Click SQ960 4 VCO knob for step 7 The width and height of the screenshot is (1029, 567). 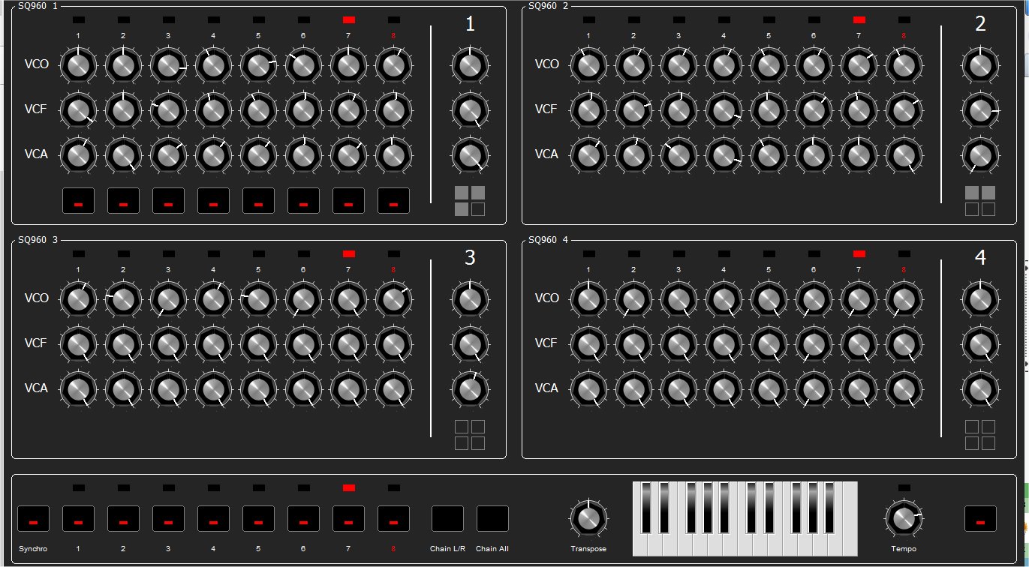(859, 299)
